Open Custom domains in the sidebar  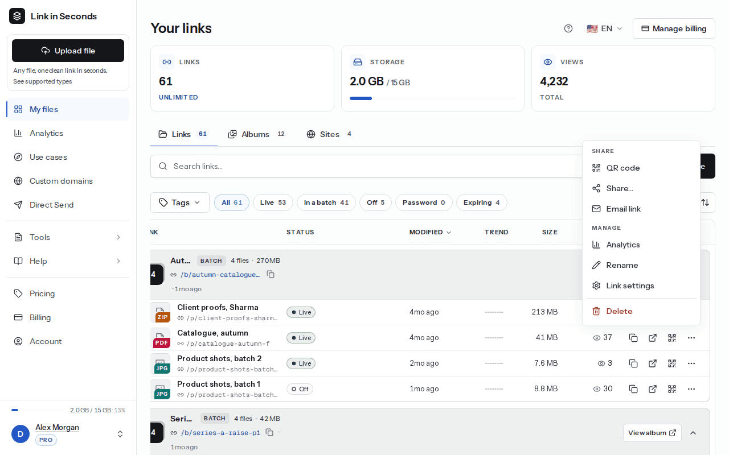coord(68,181)
